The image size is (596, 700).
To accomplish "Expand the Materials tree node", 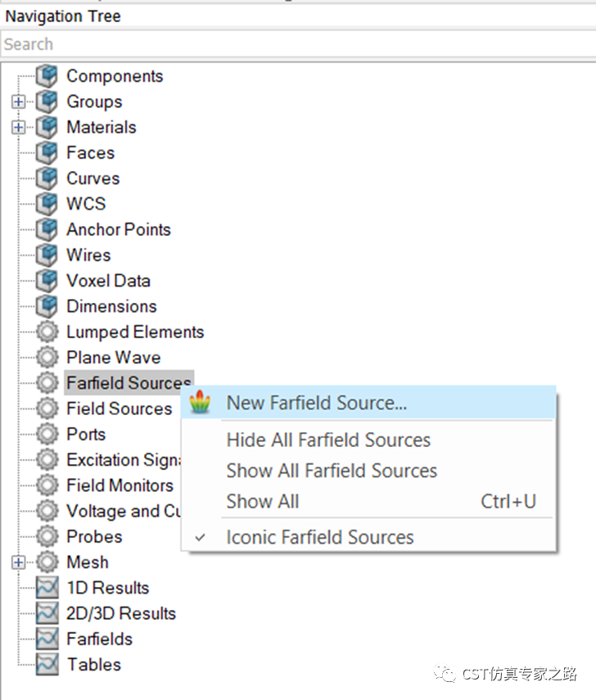I will point(18,127).
